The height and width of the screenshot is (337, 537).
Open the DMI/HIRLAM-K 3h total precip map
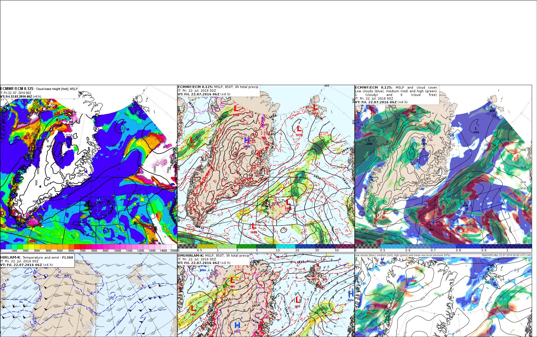266,295
